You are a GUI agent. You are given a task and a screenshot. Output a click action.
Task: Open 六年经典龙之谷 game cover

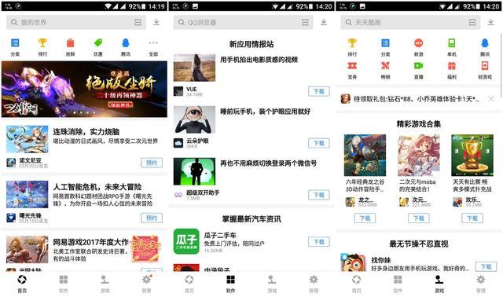(x=365, y=156)
